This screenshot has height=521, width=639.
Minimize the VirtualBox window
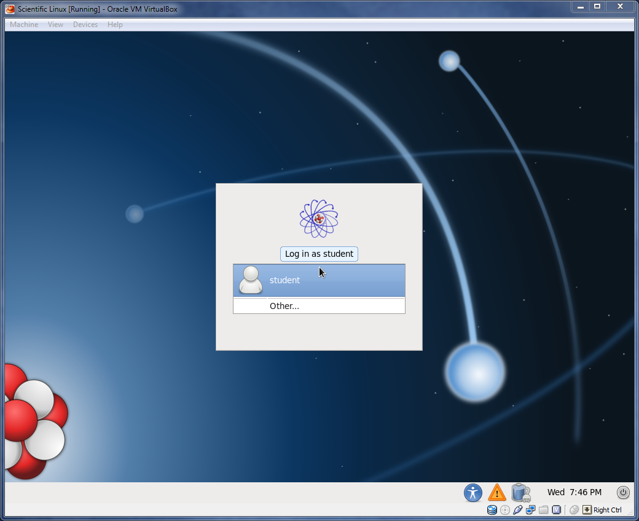(581, 7)
